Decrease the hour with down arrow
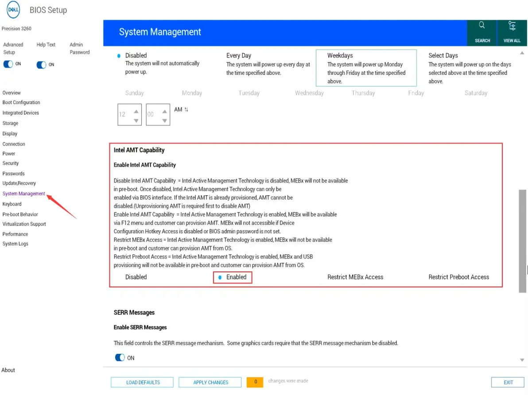Image resolution: width=528 pixels, height=395 pixels. 136,120
